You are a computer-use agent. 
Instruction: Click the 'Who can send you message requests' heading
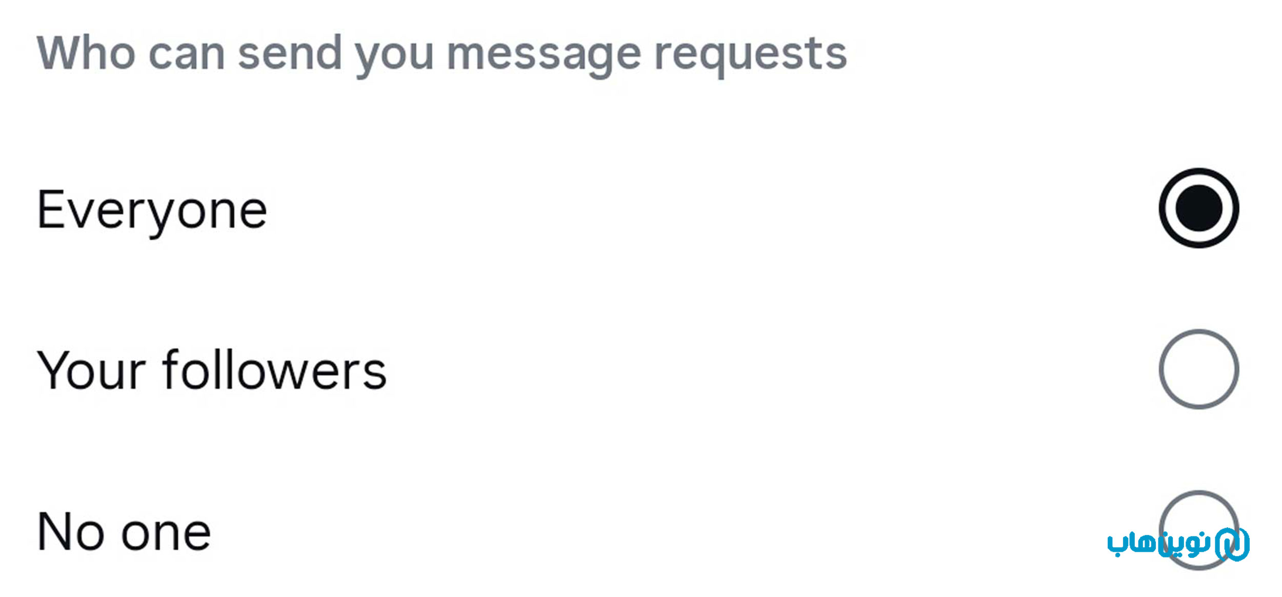click(442, 54)
